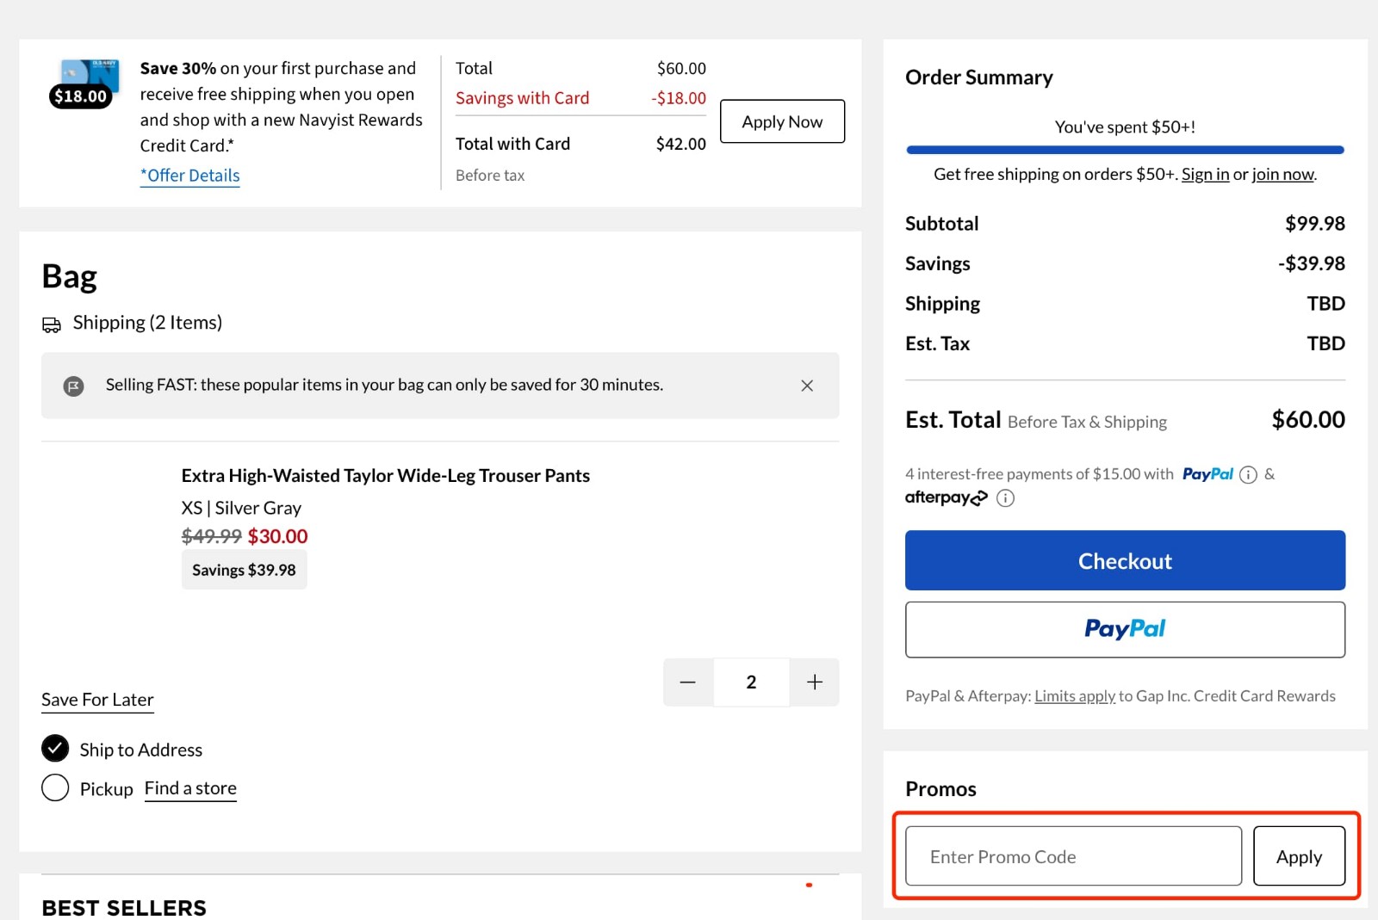Click the afterpay info icon

pos(1005,497)
